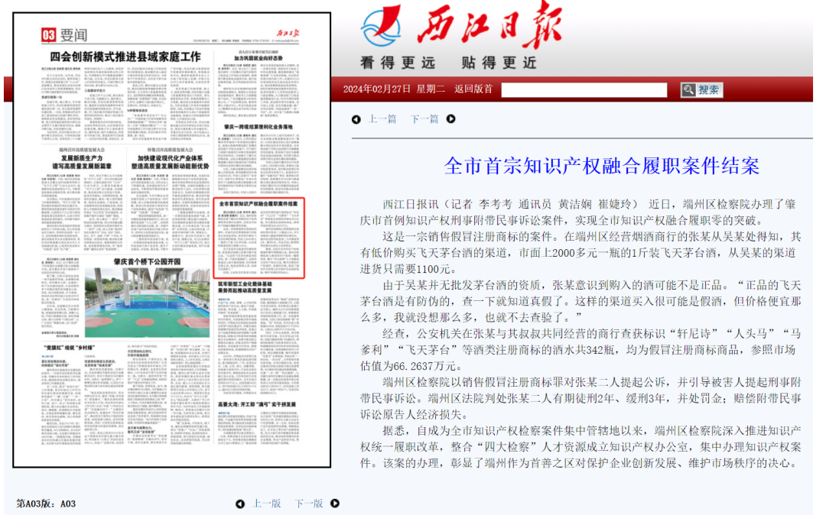The width and height of the screenshot is (826, 515).
Task: Focus the search input field
Action: pos(584,90)
